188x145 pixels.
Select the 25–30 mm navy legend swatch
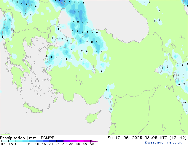pos(60,141)
